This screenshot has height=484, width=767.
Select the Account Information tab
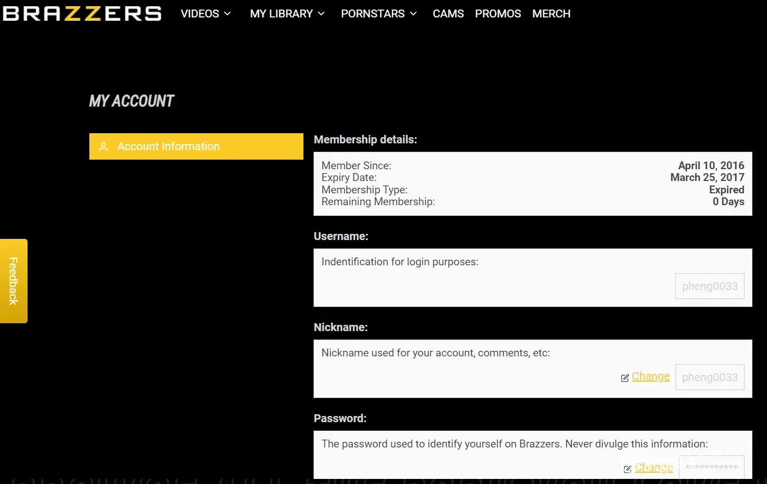196,146
